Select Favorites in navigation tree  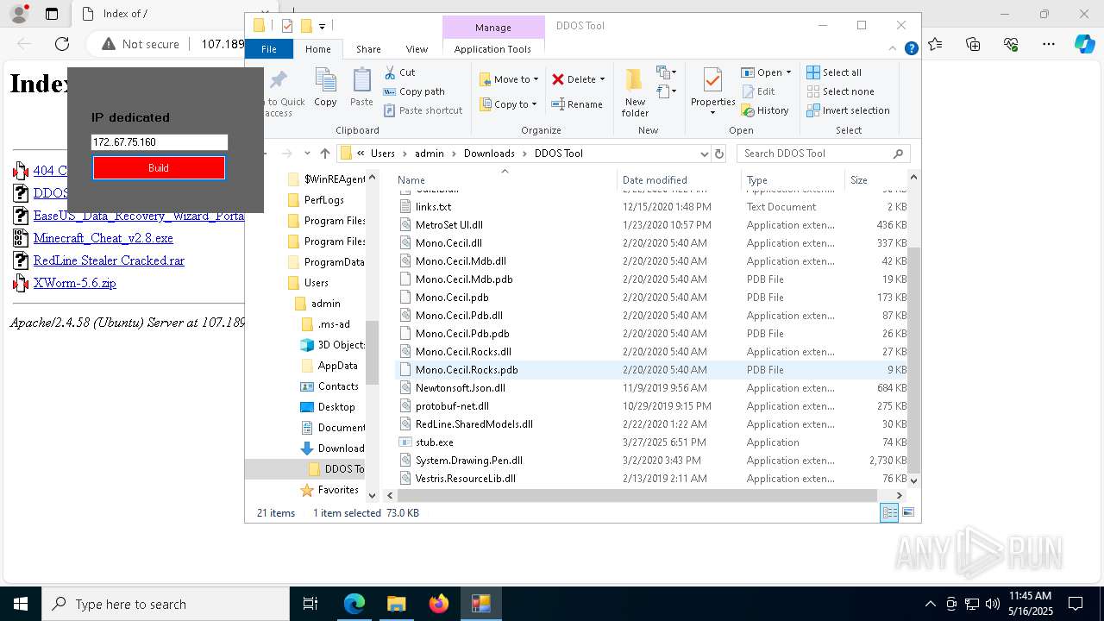[x=337, y=490]
